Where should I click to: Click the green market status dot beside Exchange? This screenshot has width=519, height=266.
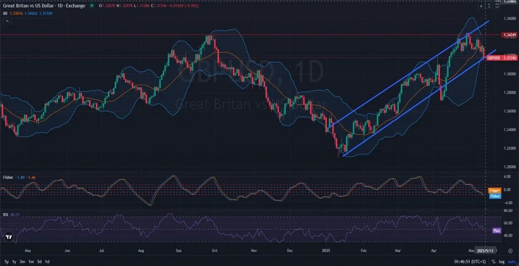[x=92, y=6]
